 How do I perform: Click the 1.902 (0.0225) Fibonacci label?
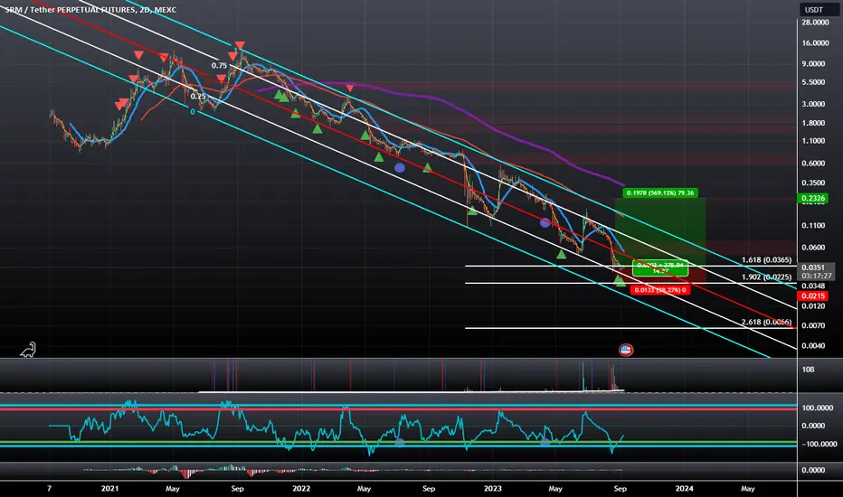[766, 277]
